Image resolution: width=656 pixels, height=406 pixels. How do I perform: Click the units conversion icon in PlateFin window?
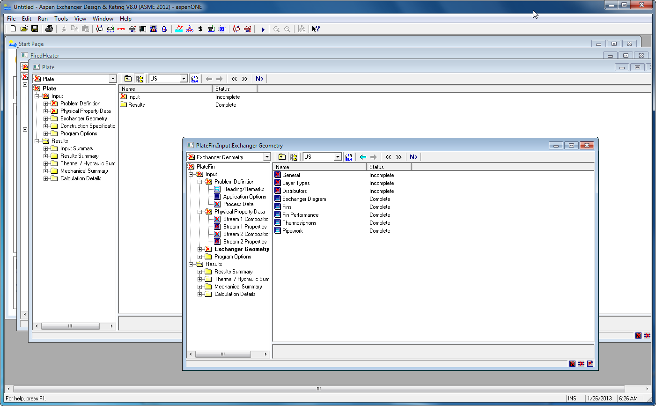pos(348,157)
